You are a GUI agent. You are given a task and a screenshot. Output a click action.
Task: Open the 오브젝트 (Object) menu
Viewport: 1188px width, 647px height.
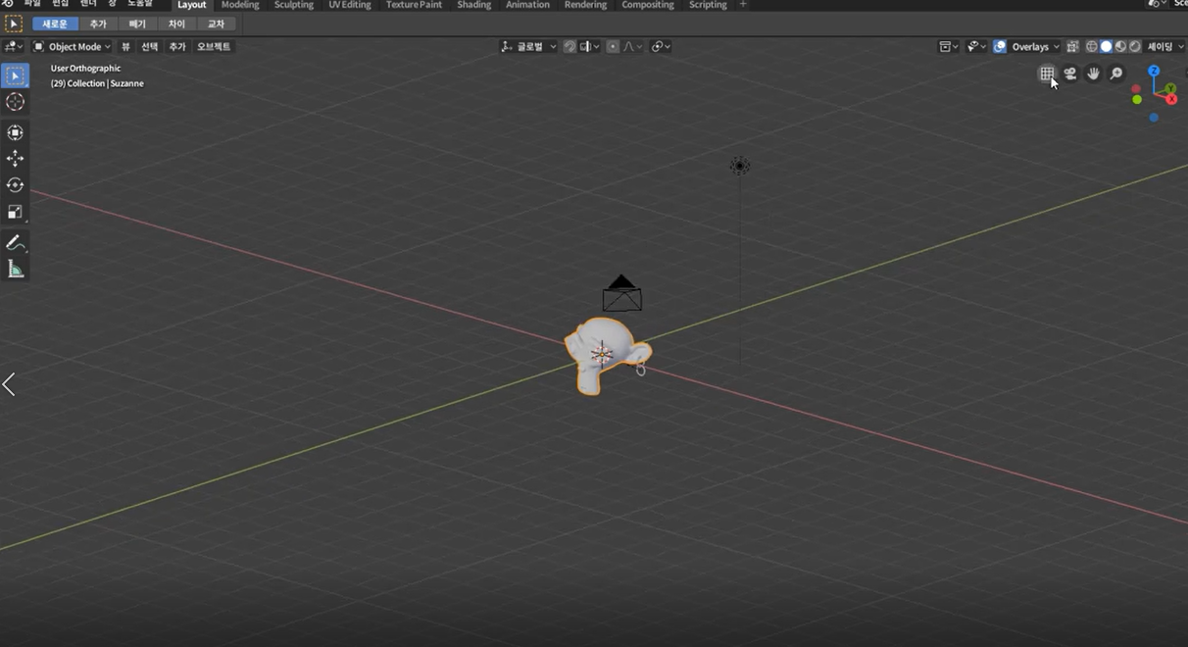coord(214,46)
